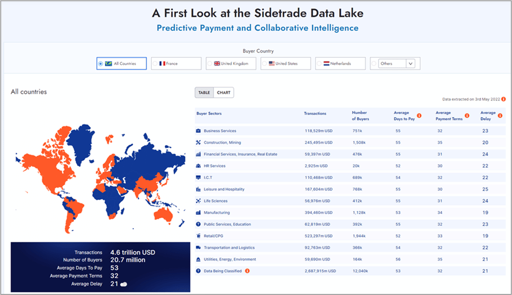Sort by the Transactions column header
Screen dimensions: 512x295
[x=315, y=113]
